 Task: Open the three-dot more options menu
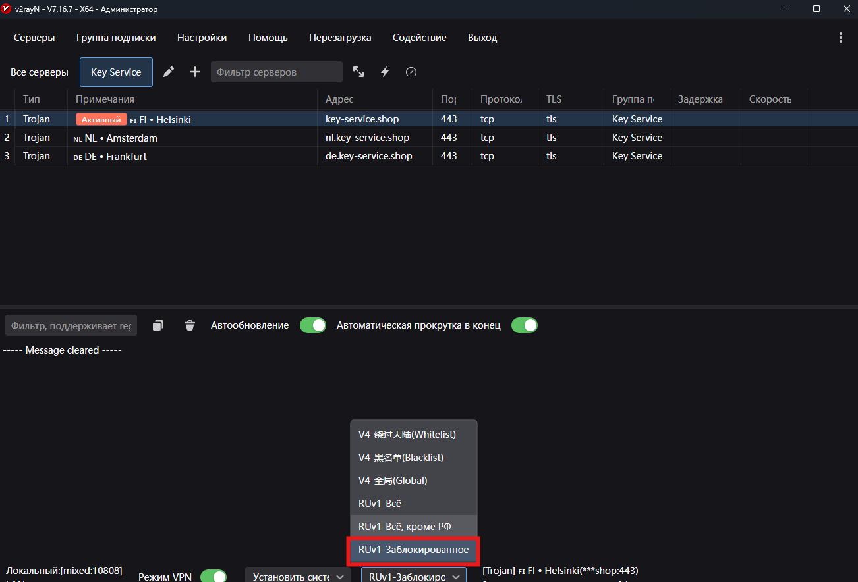840,38
